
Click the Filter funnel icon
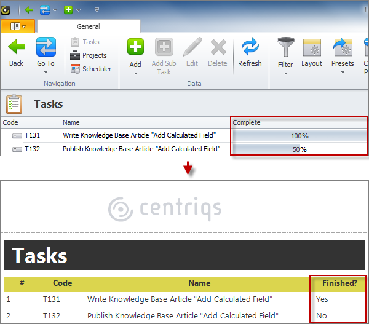pyautogui.click(x=285, y=47)
